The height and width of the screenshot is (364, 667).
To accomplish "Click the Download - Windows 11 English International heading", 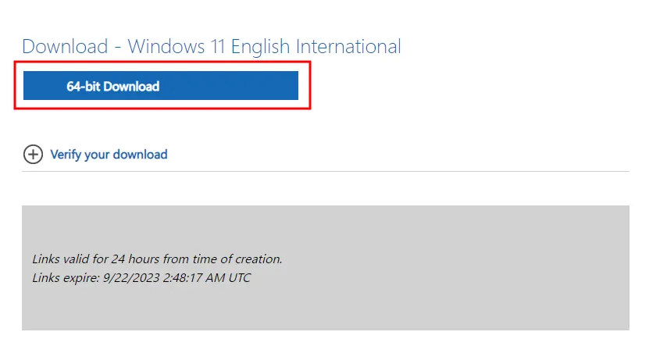I will coord(212,46).
